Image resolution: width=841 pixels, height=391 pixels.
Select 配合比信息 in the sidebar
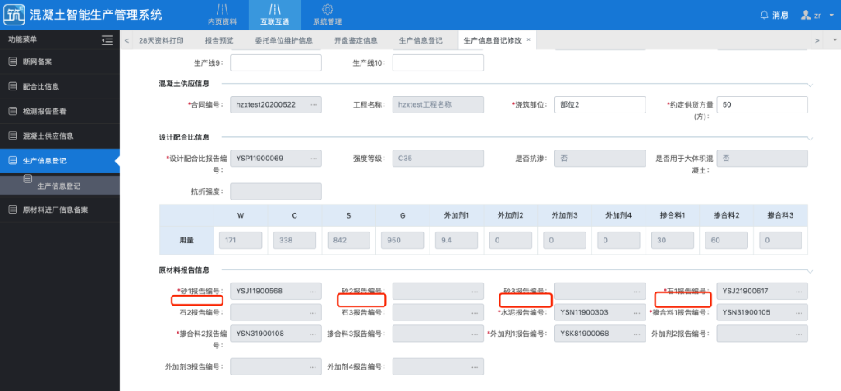[x=59, y=86]
